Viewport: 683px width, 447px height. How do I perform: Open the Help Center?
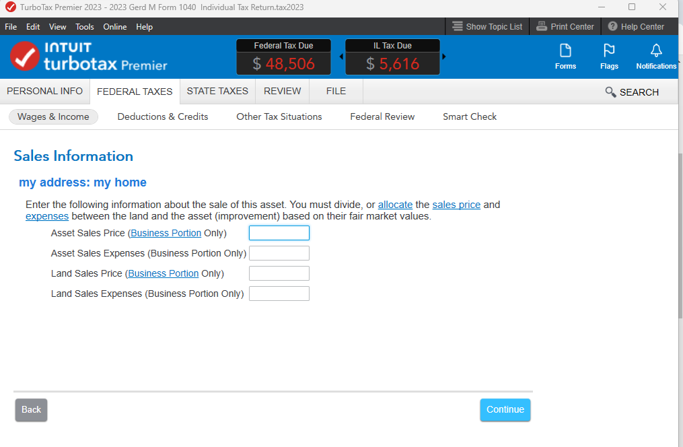(636, 27)
